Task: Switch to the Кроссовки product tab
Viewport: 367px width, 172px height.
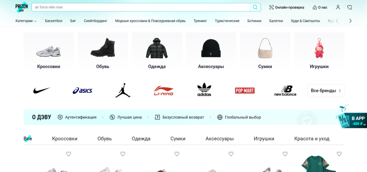Action: pyautogui.click(x=65, y=139)
